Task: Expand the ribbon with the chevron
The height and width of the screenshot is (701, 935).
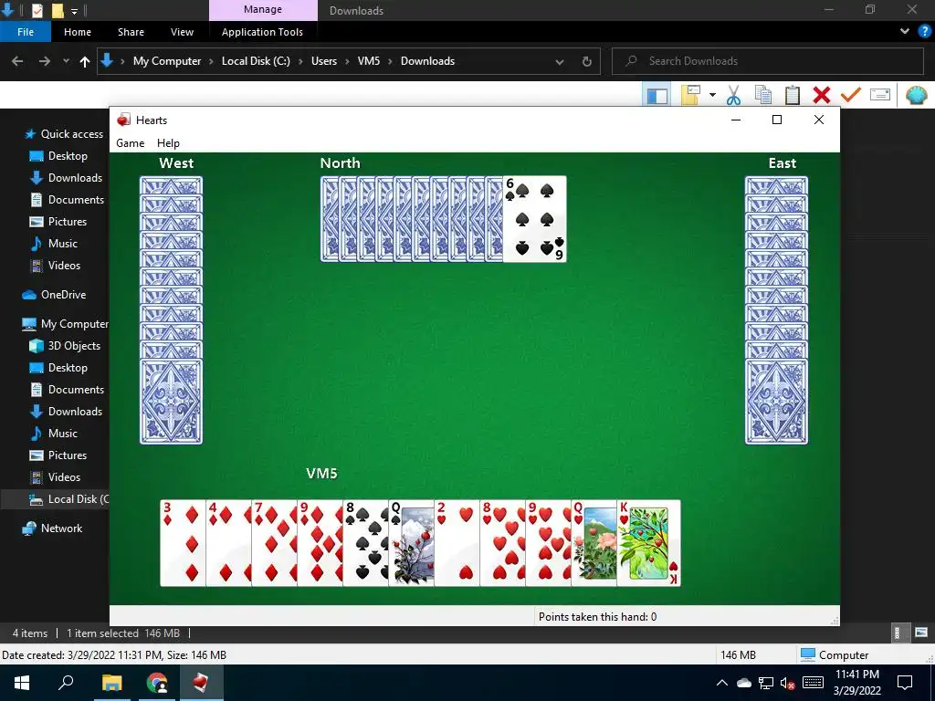Action: click(x=905, y=31)
